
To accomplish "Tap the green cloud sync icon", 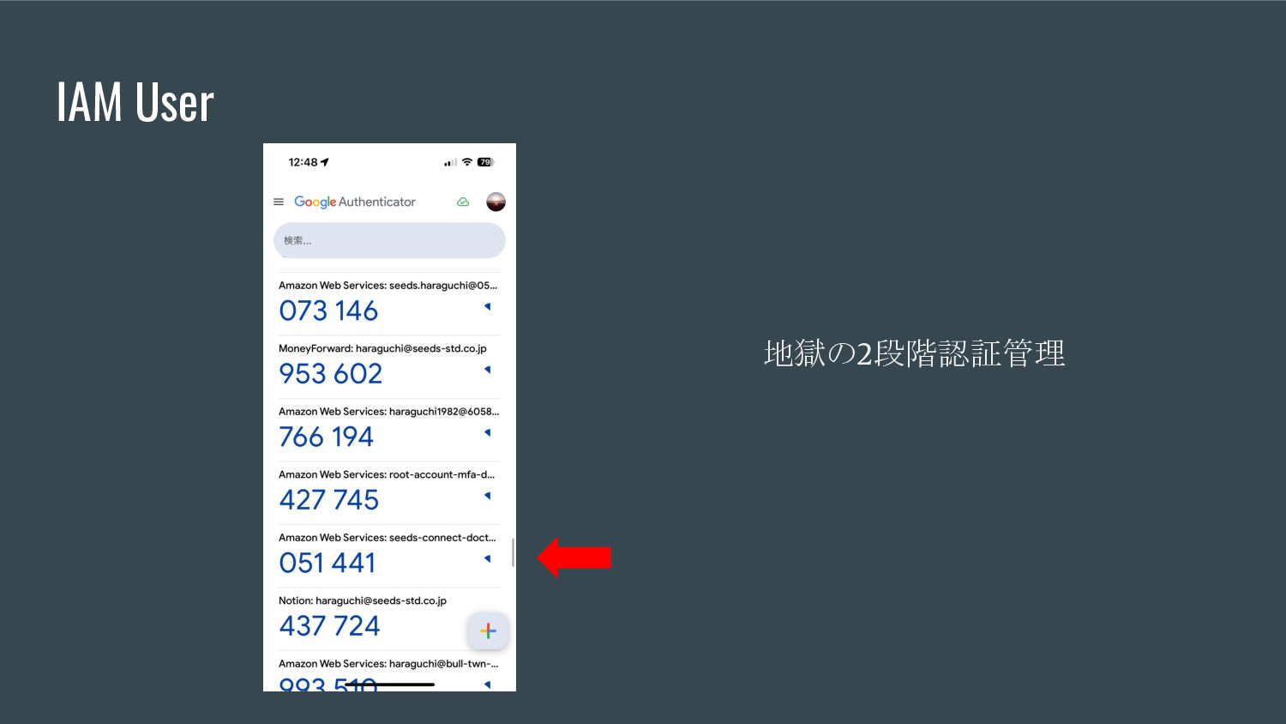I will point(463,202).
